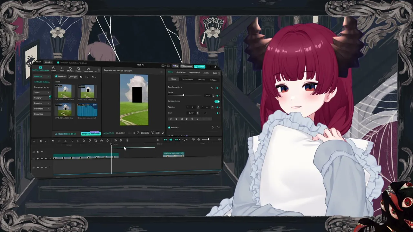Expand the Generar sidebar section
The height and width of the screenshot is (232, 413).
pyautogui.click(x=42, y=98)
